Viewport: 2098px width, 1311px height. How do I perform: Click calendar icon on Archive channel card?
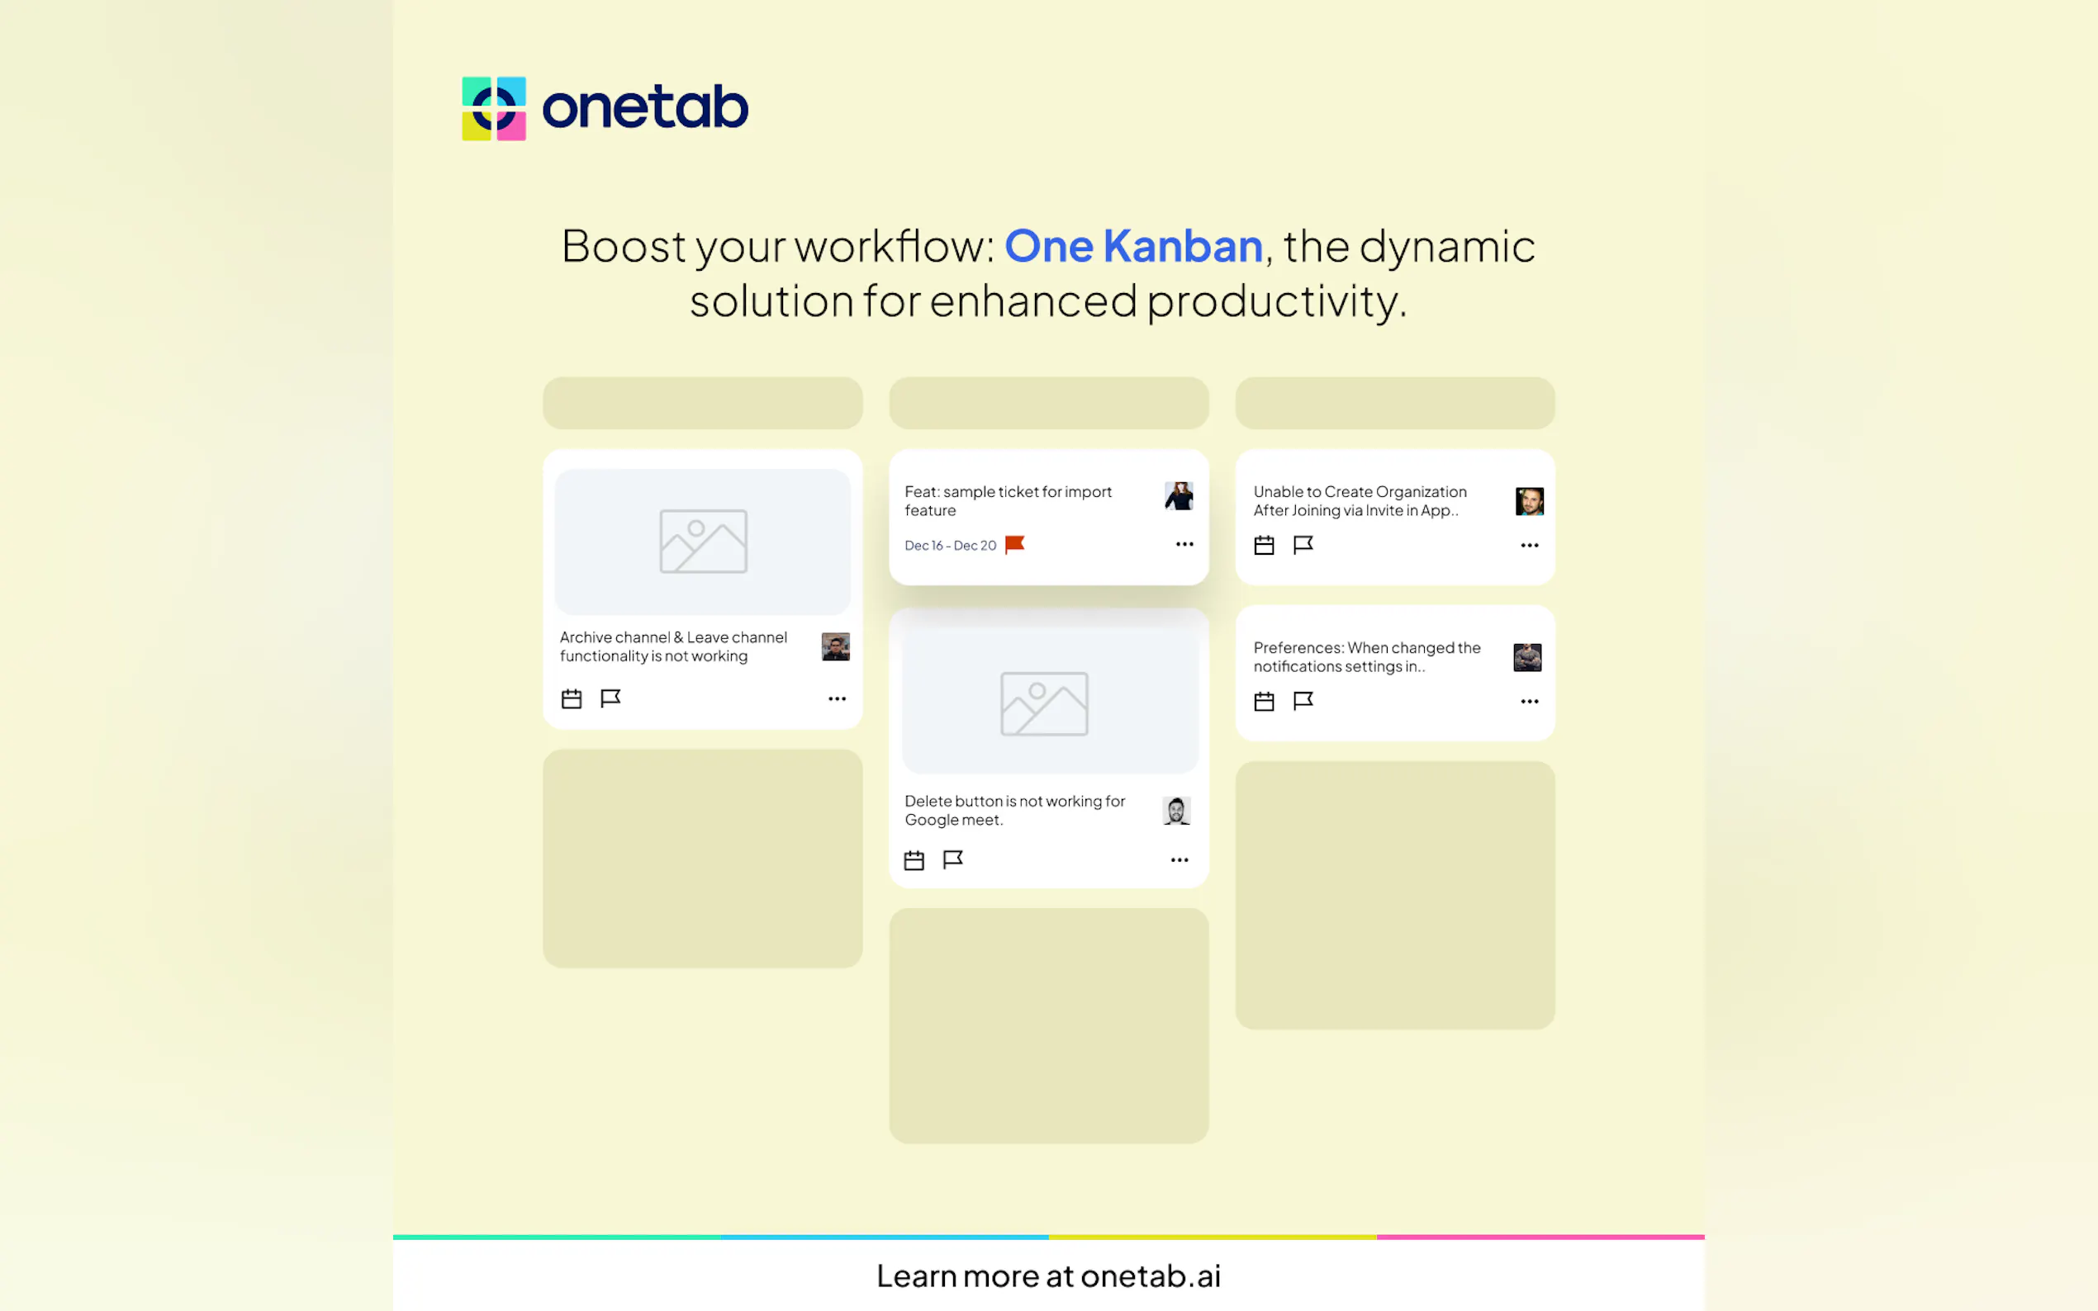(x=571, y=699)
